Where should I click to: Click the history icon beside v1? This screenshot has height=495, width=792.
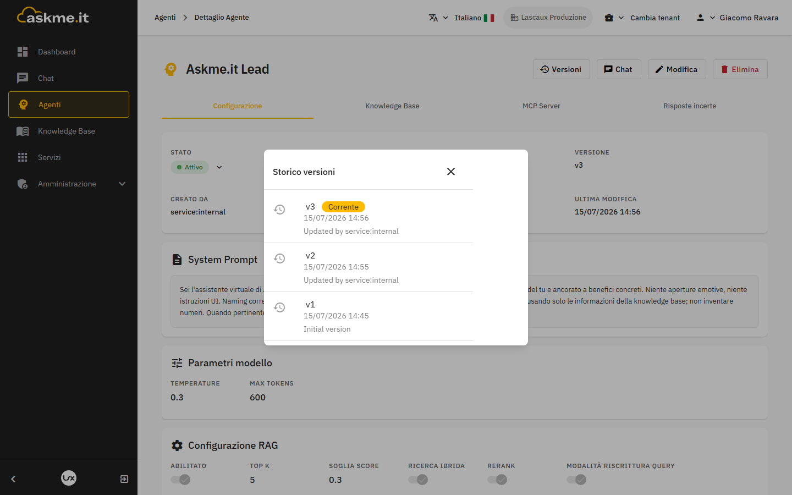point(279,307)
